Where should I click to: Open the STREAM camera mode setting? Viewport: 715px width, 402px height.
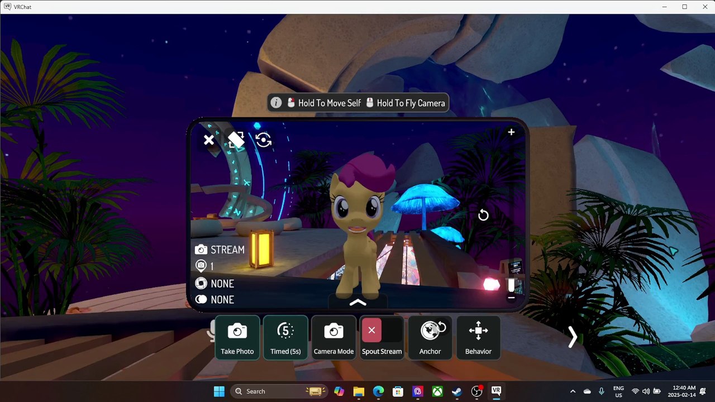(x=220, y=250)
